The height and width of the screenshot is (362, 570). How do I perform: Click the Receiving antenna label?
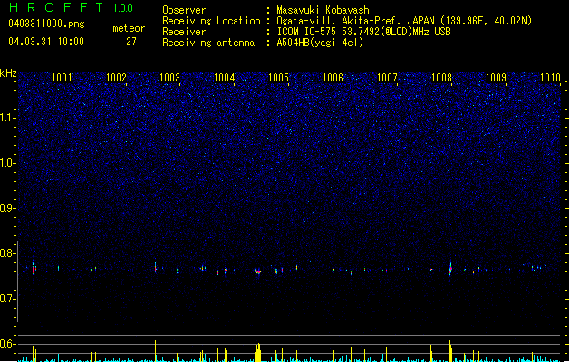[x=208, y=43]
